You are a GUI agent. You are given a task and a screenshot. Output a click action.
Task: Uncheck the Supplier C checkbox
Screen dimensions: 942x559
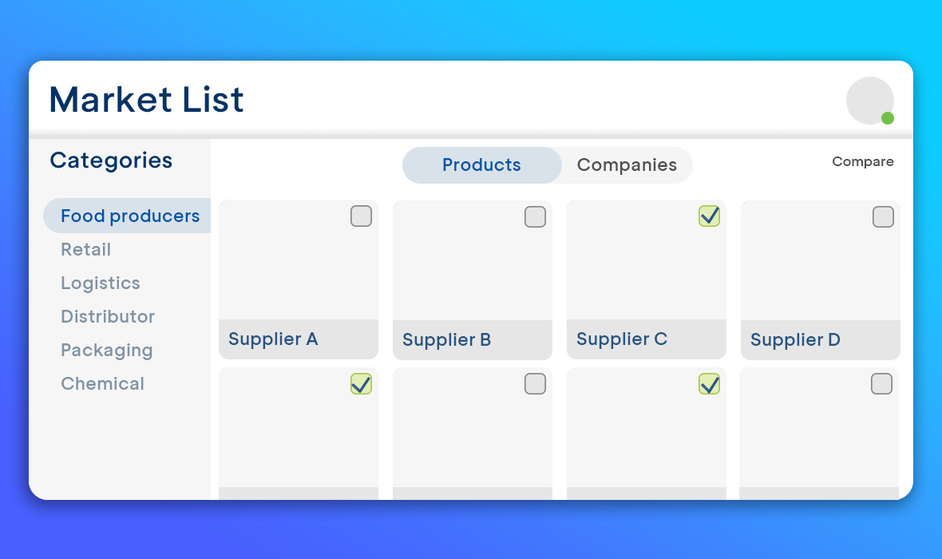click(x=709, y=216)
